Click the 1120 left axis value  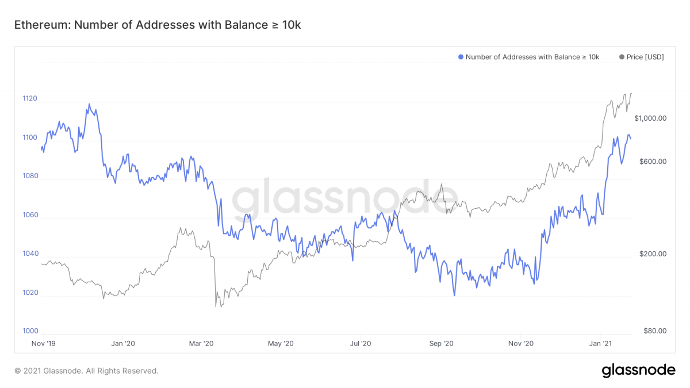pos(30,99)
